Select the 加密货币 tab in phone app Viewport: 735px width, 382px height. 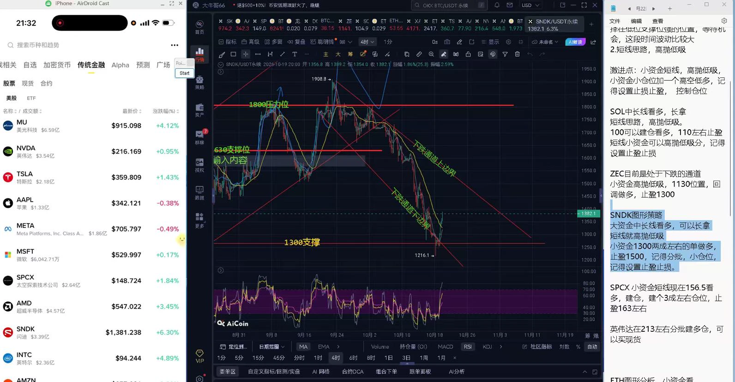(x=57, y=65)
